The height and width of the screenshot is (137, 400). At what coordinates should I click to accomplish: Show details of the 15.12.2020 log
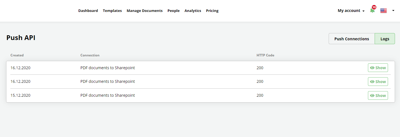point(378,96)
